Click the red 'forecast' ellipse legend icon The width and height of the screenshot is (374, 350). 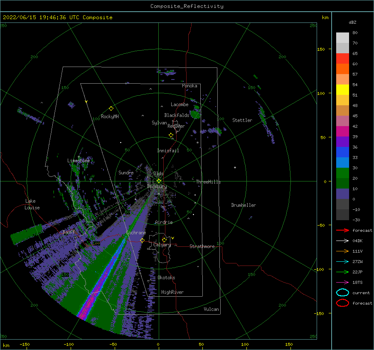click(x=342, y=303)
